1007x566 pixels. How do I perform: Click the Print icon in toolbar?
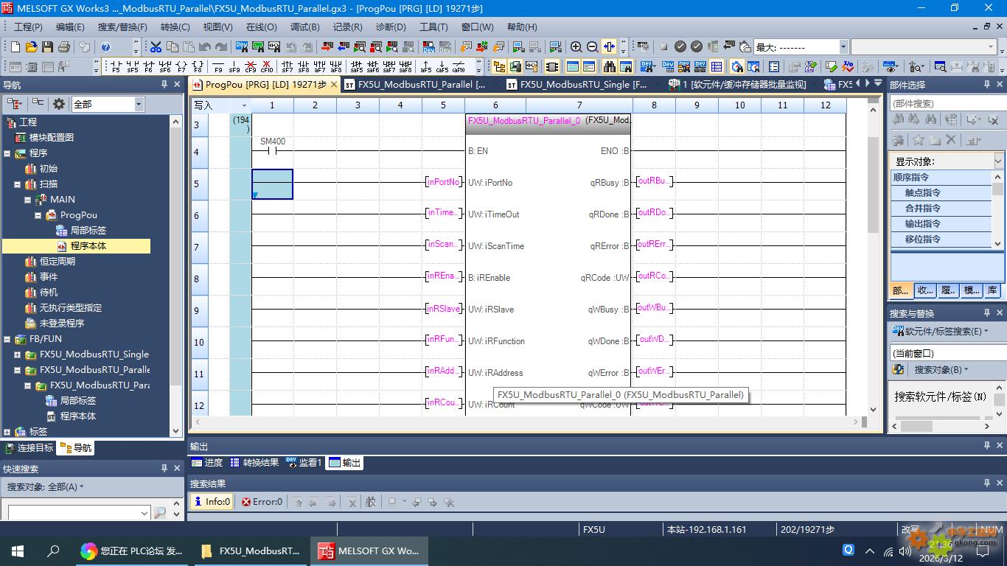tap(63, 46)
